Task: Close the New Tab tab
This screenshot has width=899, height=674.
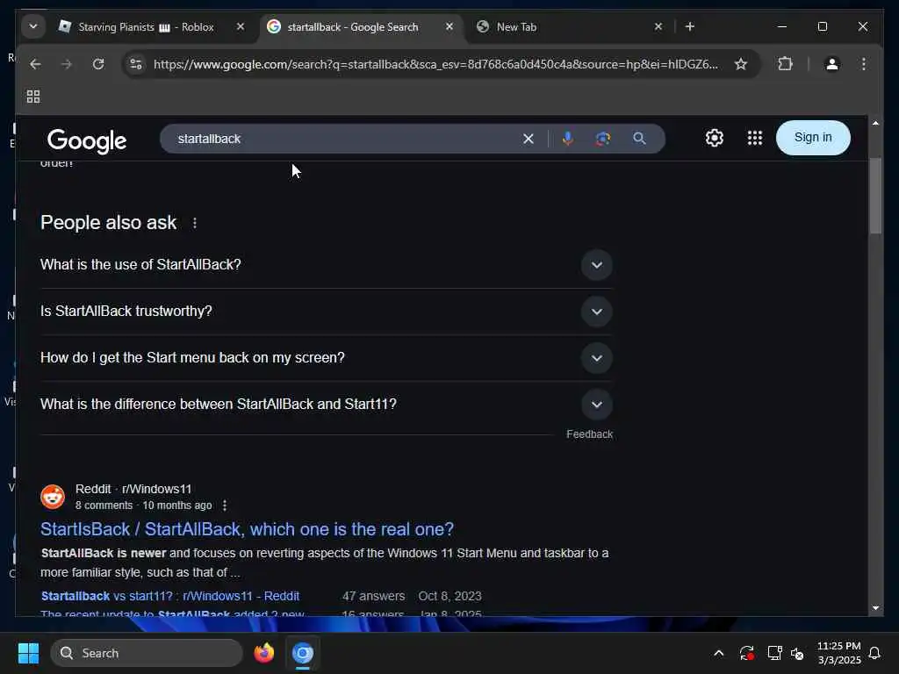Action: click(x=658, y=26)
